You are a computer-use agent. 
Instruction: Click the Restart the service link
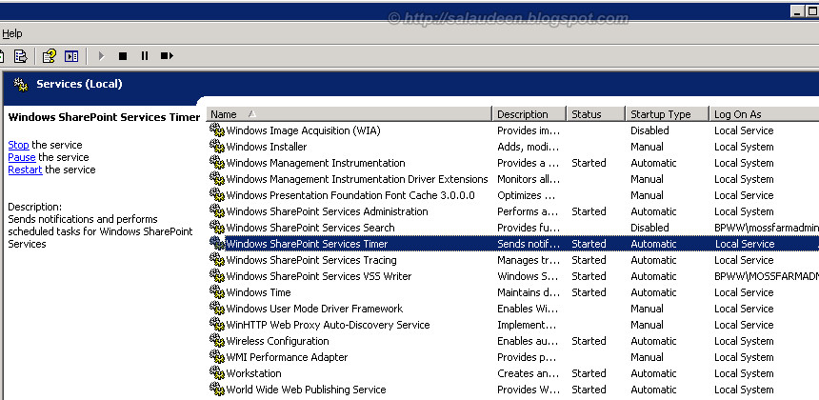[25, 170]
